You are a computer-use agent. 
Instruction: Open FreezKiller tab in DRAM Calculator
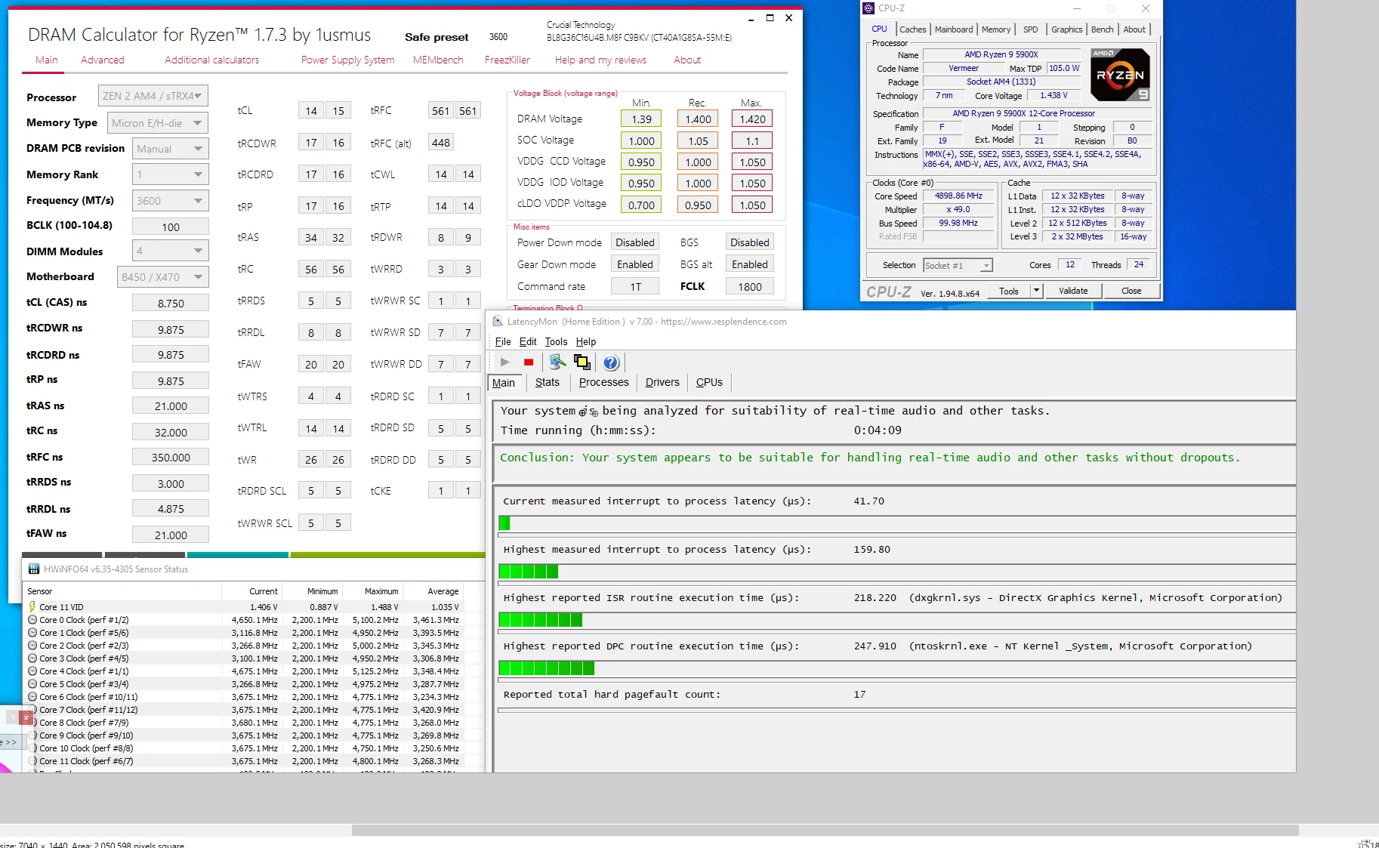click(507, 60)
